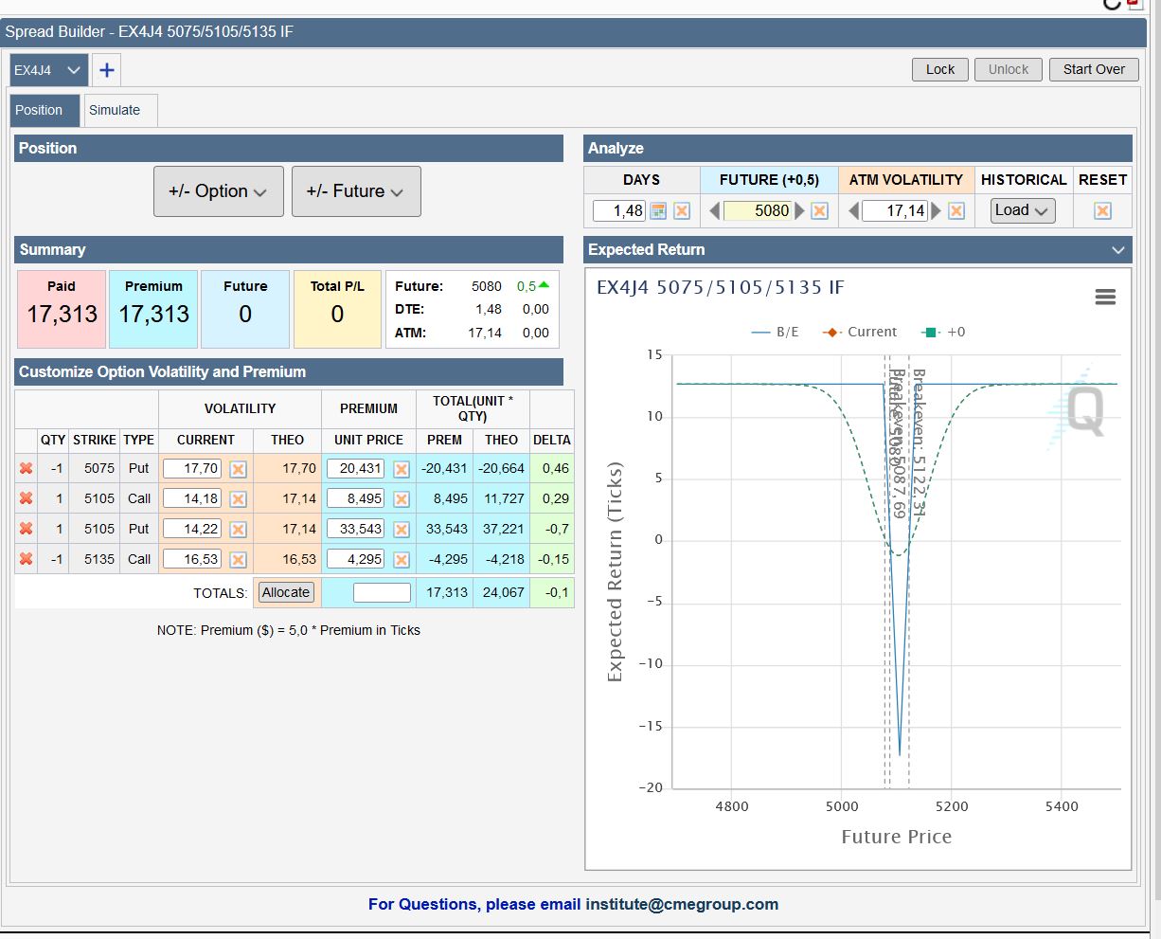Viewport: 1161px width, 939px height.
Task: Open the +/- Option dropdown
Action: click(x=218, y=191)
